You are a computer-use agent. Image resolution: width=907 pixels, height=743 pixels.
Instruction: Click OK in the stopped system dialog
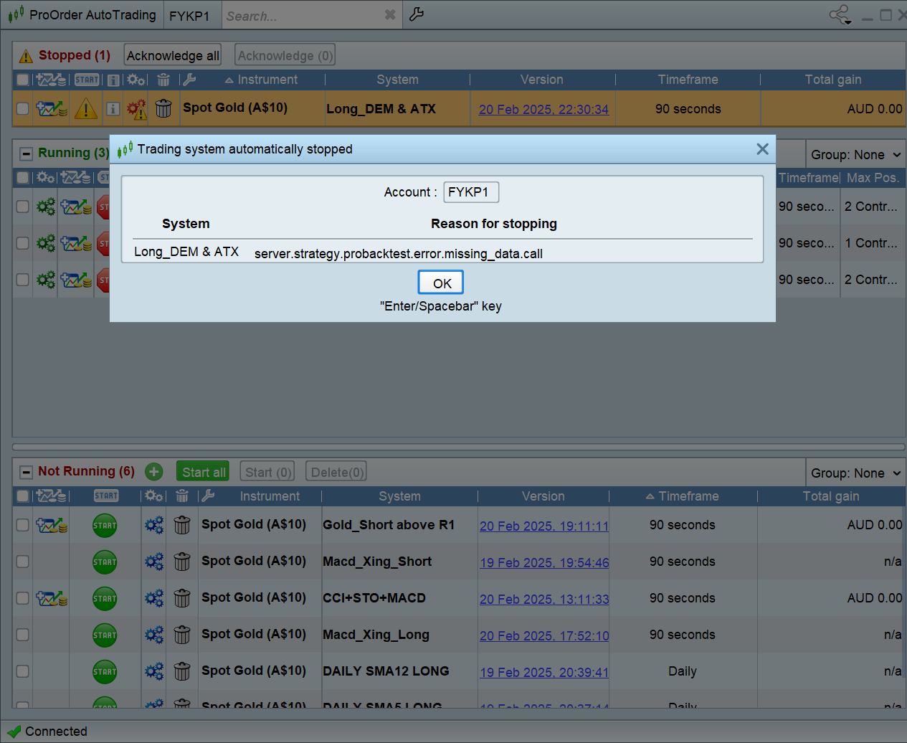click(441, 283)
